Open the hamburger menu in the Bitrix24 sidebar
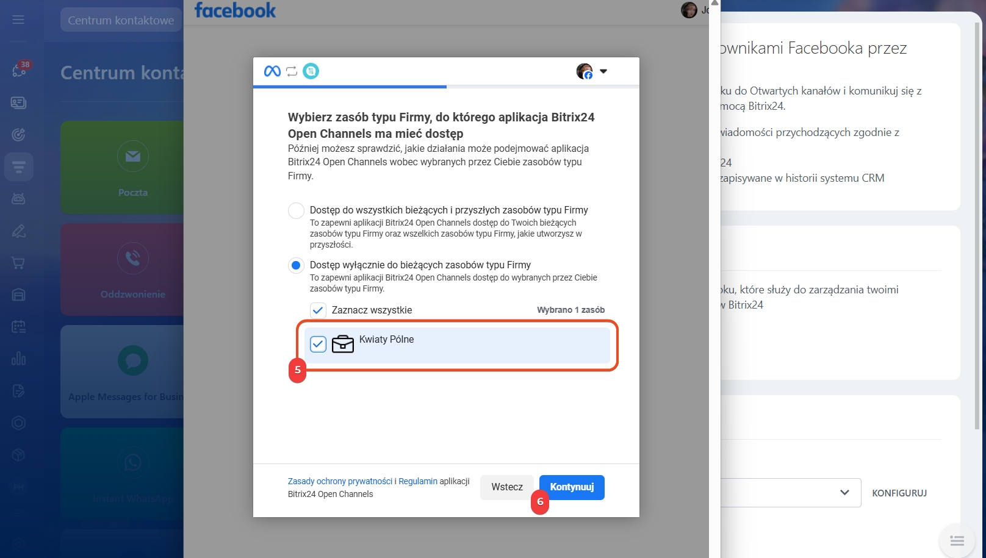 18,20
